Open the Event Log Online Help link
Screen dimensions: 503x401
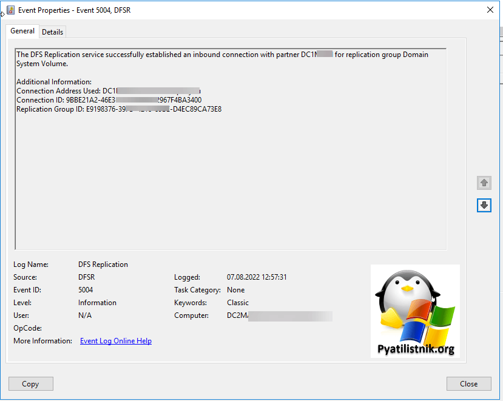coord(116,341)
